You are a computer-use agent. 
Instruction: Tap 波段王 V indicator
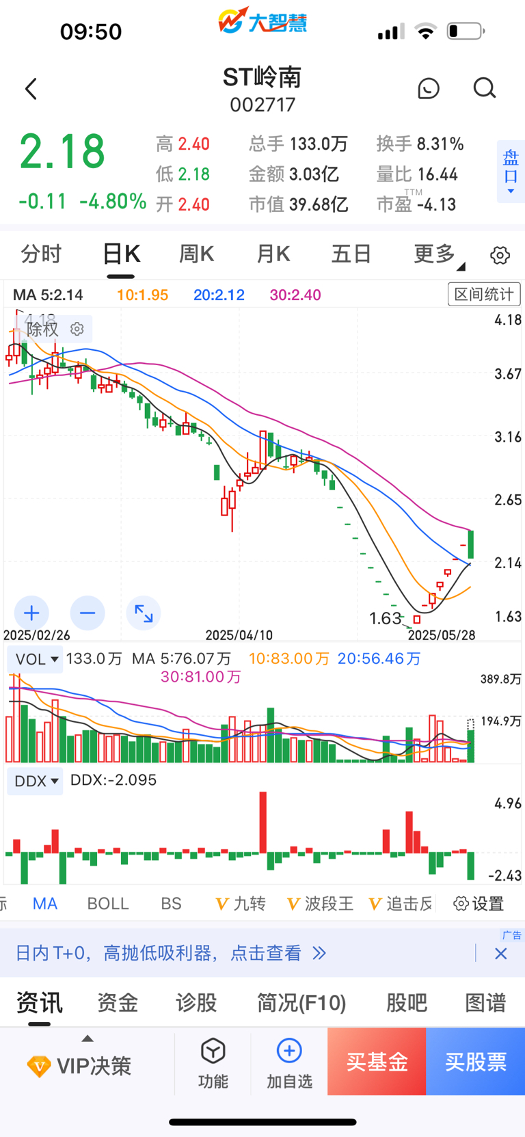[320, 904]
